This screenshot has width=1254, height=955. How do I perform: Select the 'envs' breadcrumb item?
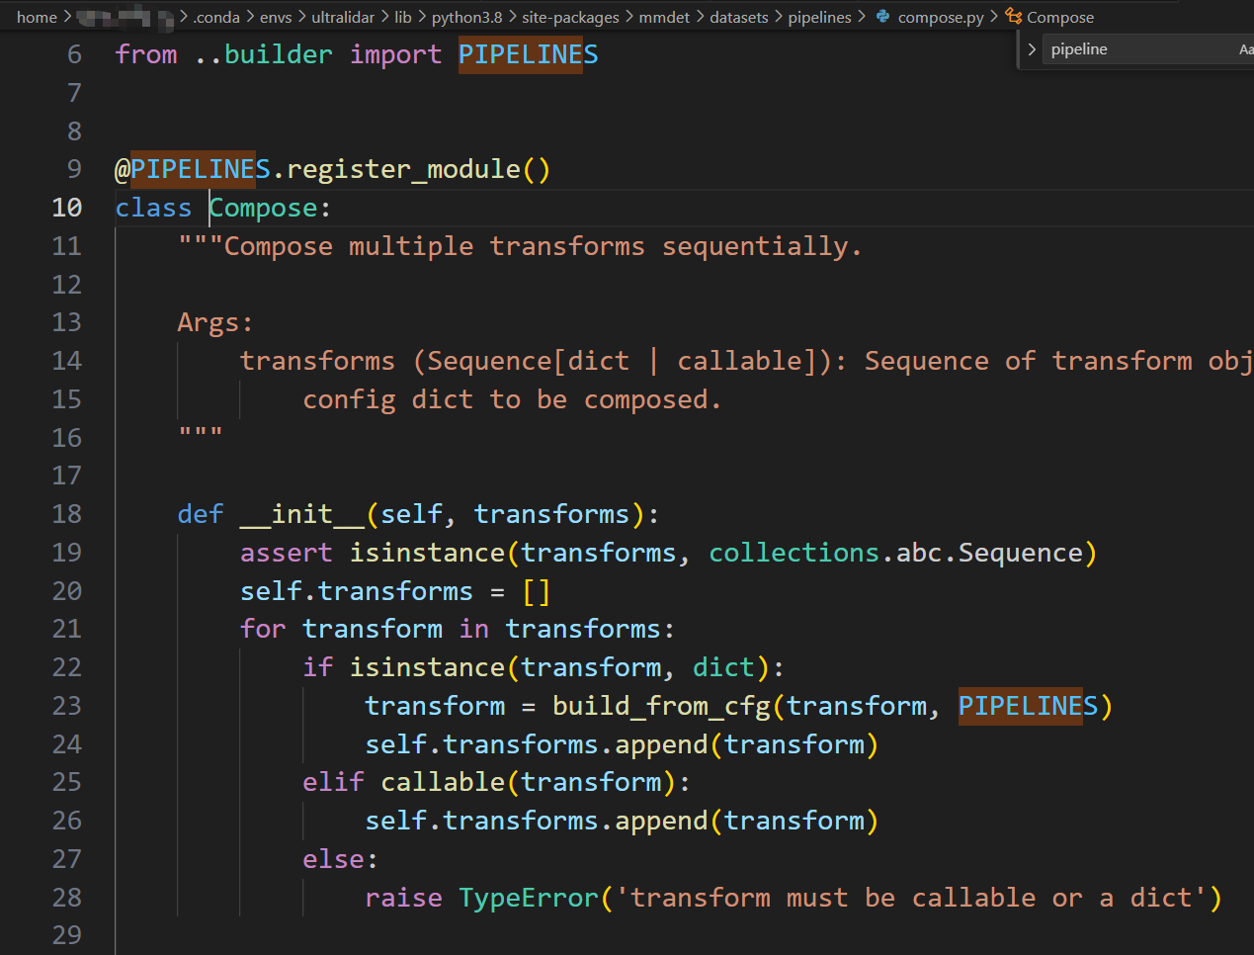(276, 17)
